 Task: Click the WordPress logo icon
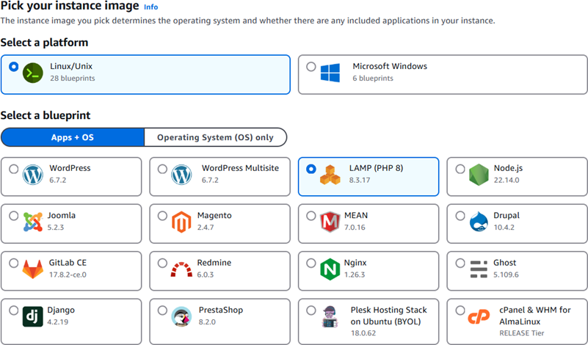33,175
